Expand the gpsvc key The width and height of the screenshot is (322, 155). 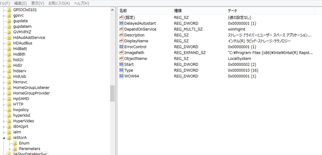4,16
